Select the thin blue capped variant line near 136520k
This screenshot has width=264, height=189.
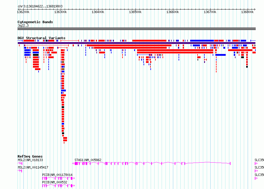coord(143,55)
